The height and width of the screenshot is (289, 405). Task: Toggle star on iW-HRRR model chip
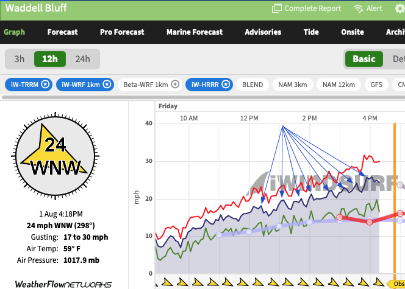[x=226, y=85]
